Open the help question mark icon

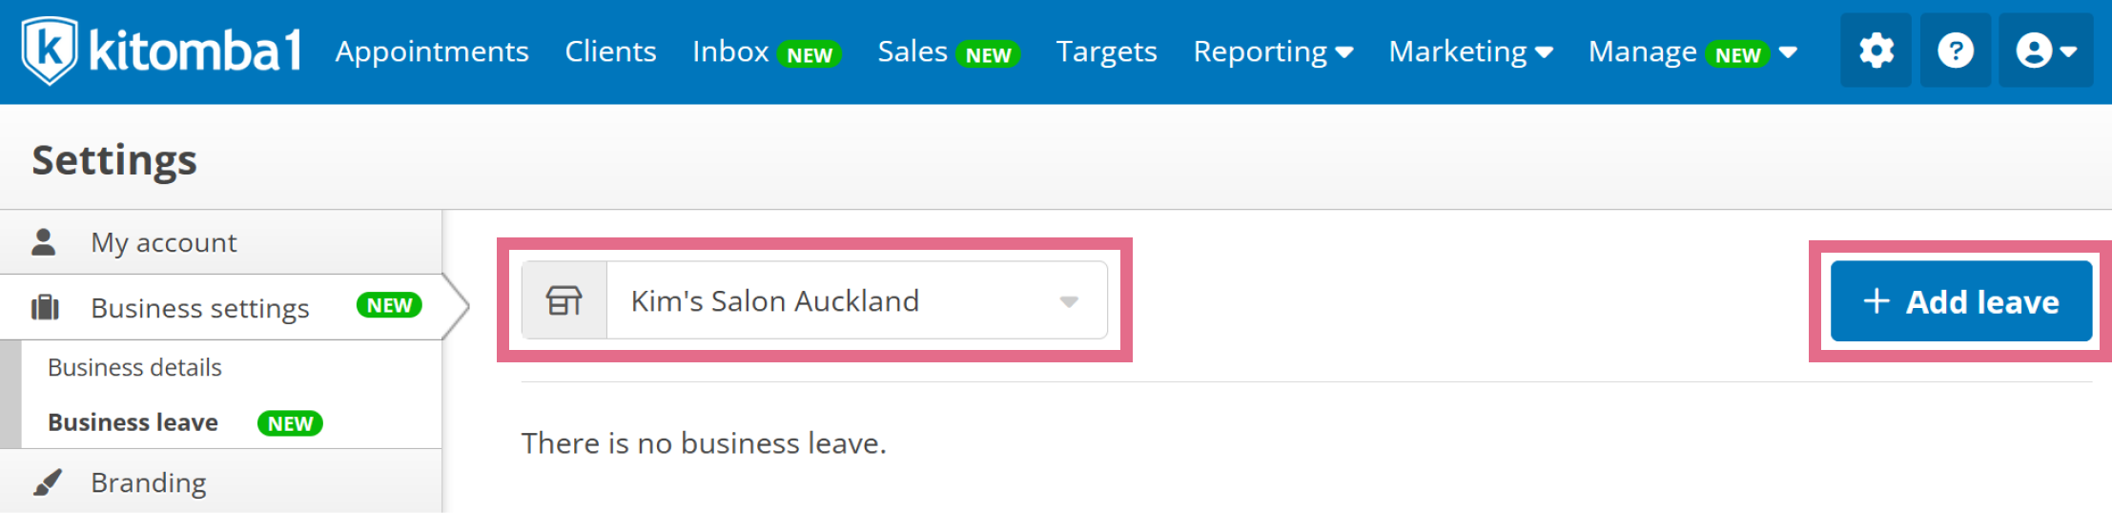1955,51
